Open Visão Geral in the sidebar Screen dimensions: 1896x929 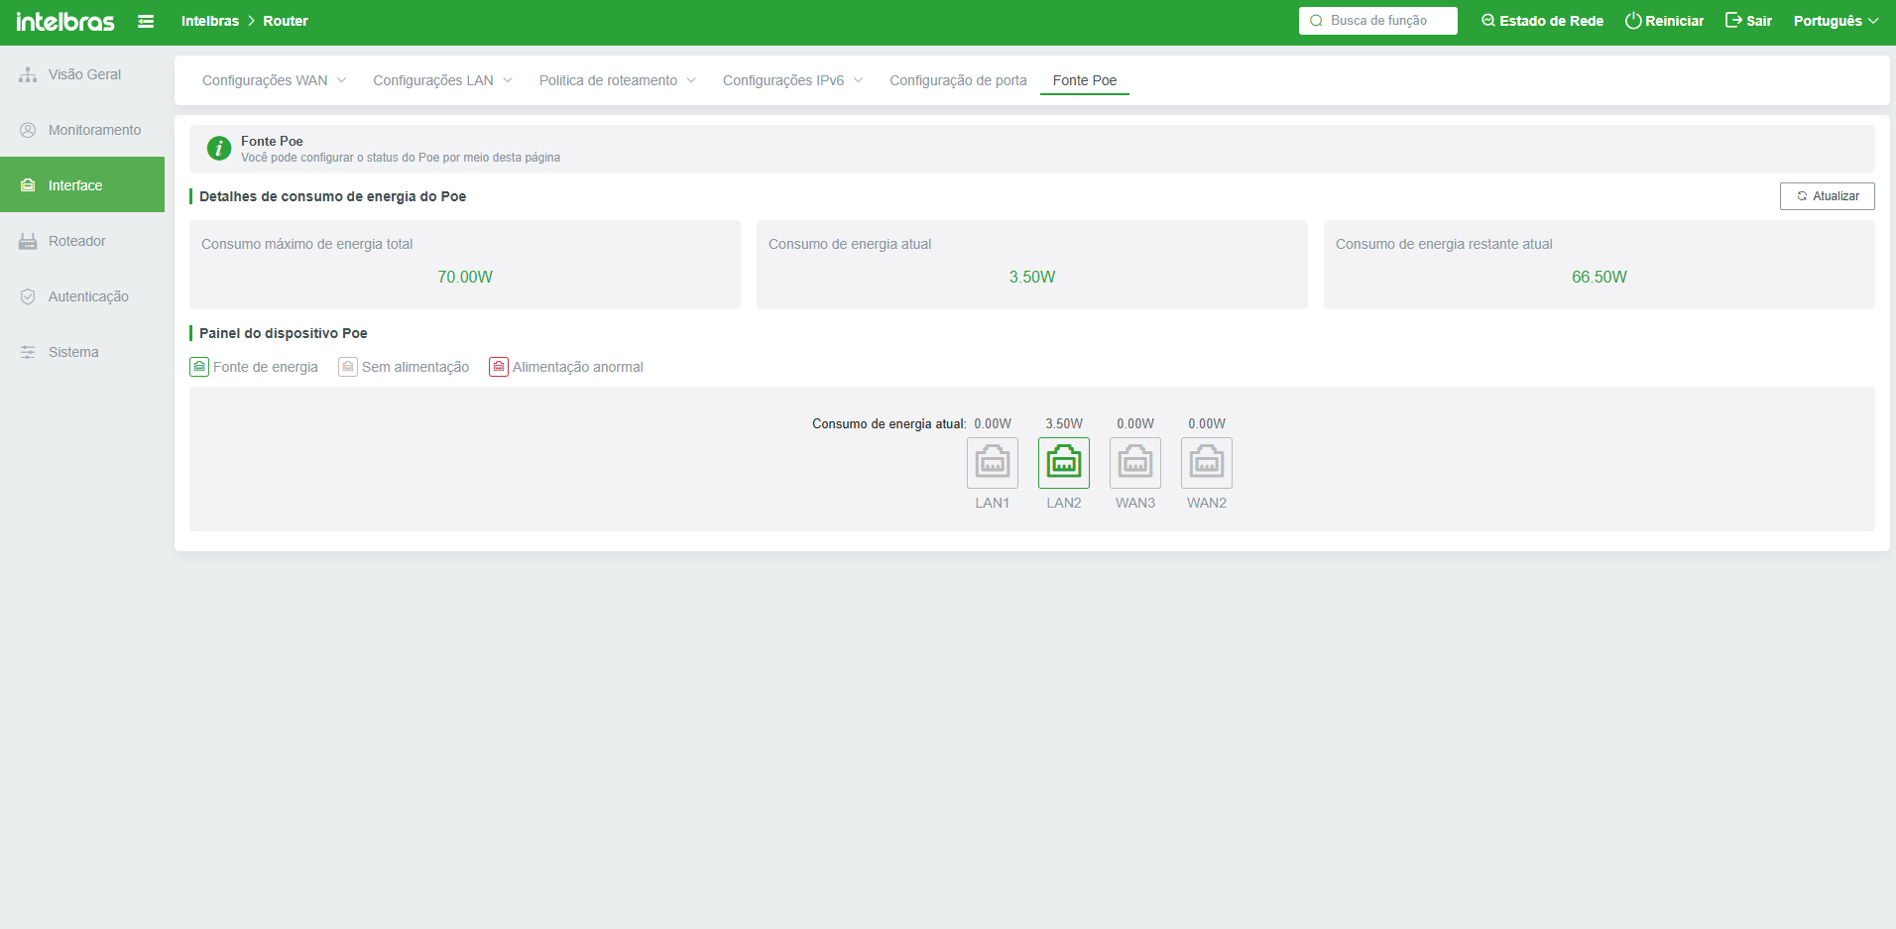point(84,74)
